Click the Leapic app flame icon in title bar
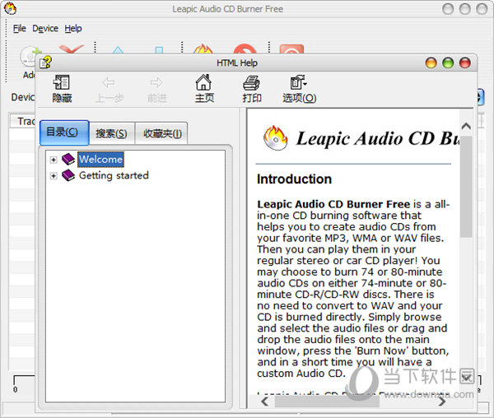Image resolution: width=494 pixels, height=418 pixels. (10, 8)
